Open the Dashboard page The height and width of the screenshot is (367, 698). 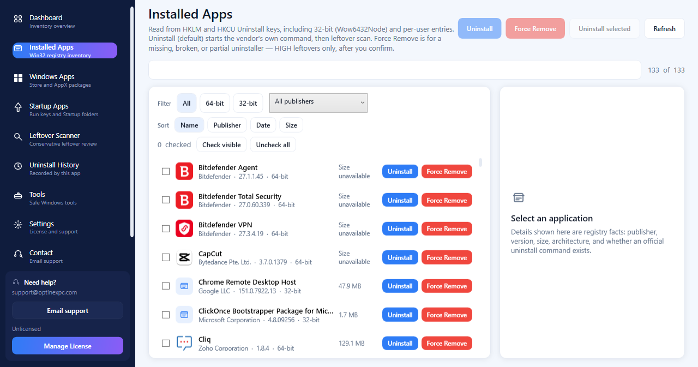[65, 21]
